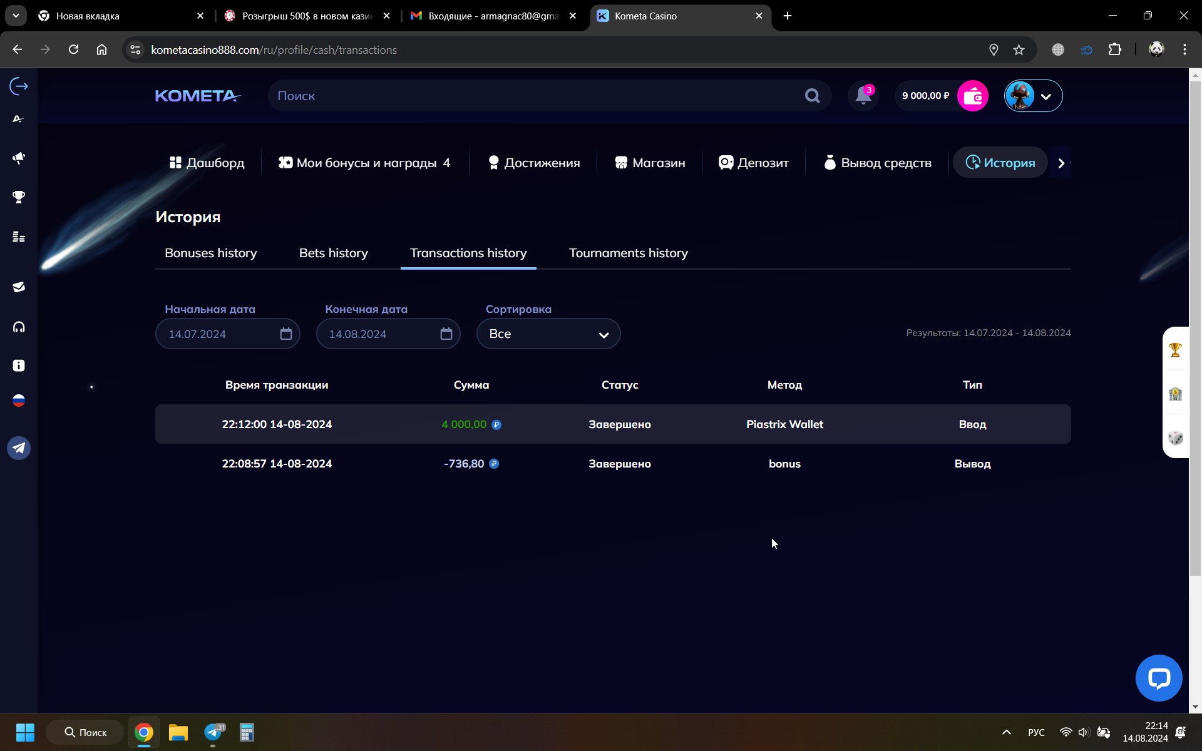Click the search magnifier icon

[812, 96]
